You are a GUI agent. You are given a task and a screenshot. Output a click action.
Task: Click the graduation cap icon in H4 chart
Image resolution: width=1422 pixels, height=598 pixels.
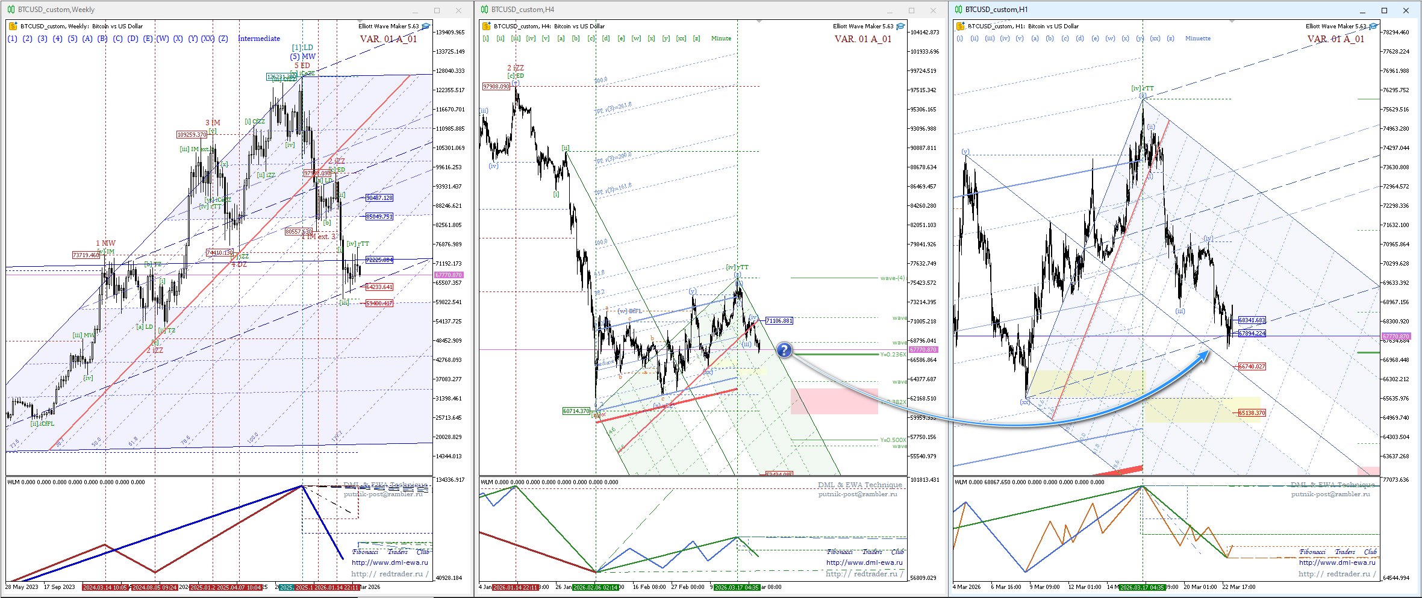(x=900, y=26)
